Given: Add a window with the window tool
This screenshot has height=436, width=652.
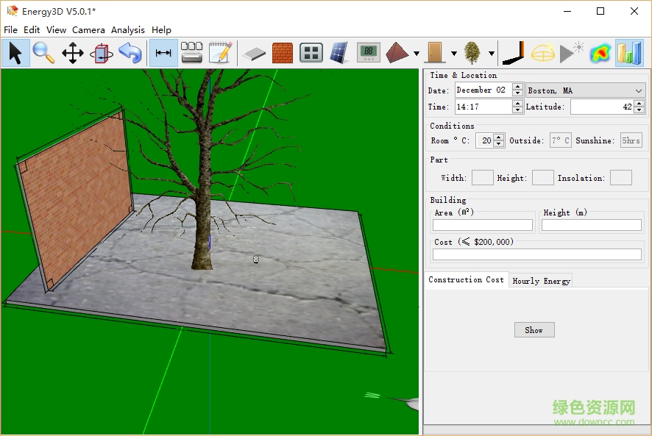Looking at the screenshot, I should [311, 53].
